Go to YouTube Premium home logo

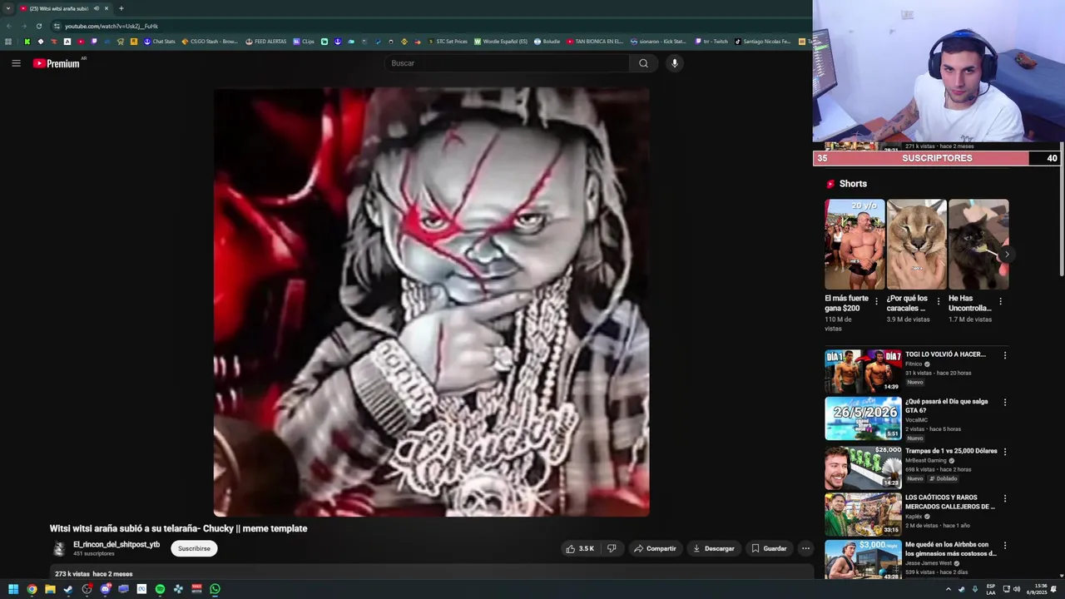click(57, 63)
